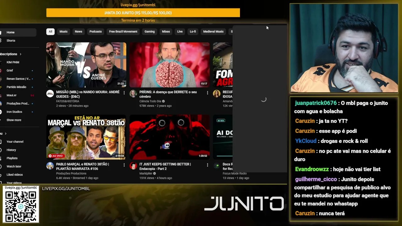Click the QR code for livepix.gg/junitombl
The width and height of the screenshot is (402, 226).
click(21, 206)
